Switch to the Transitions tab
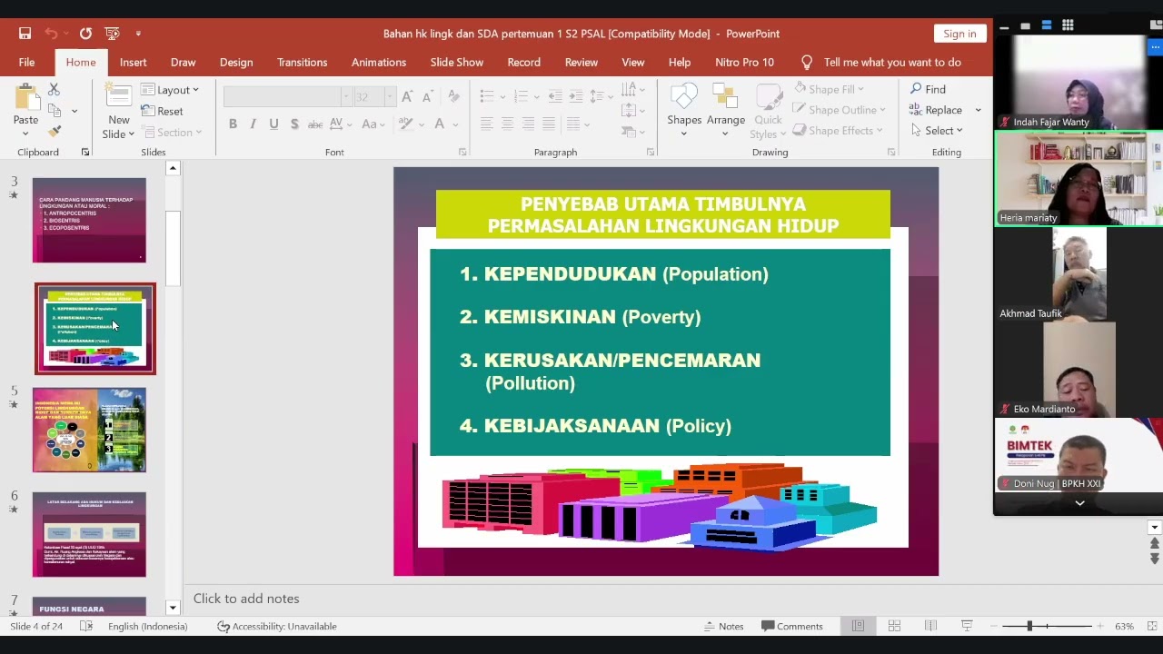 302,62
